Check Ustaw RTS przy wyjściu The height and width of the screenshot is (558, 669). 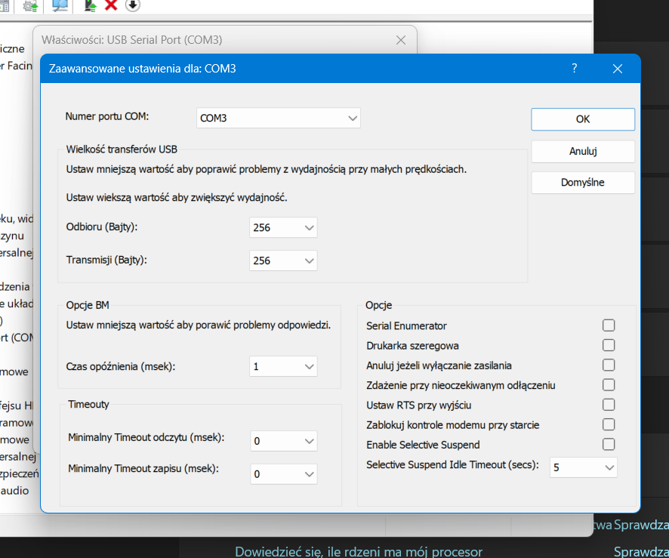coord(609,405)
